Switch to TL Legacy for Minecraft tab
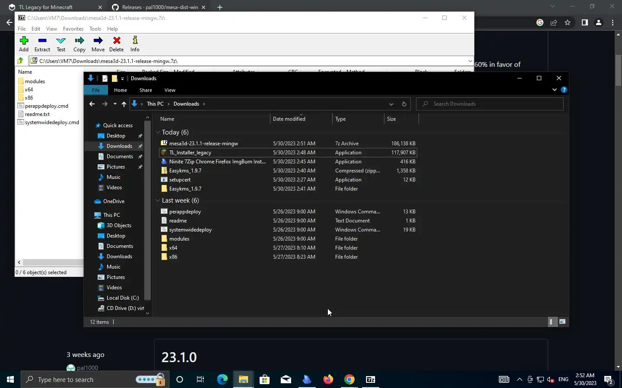The height and width of the screenshot is (388, 622). 54,7
